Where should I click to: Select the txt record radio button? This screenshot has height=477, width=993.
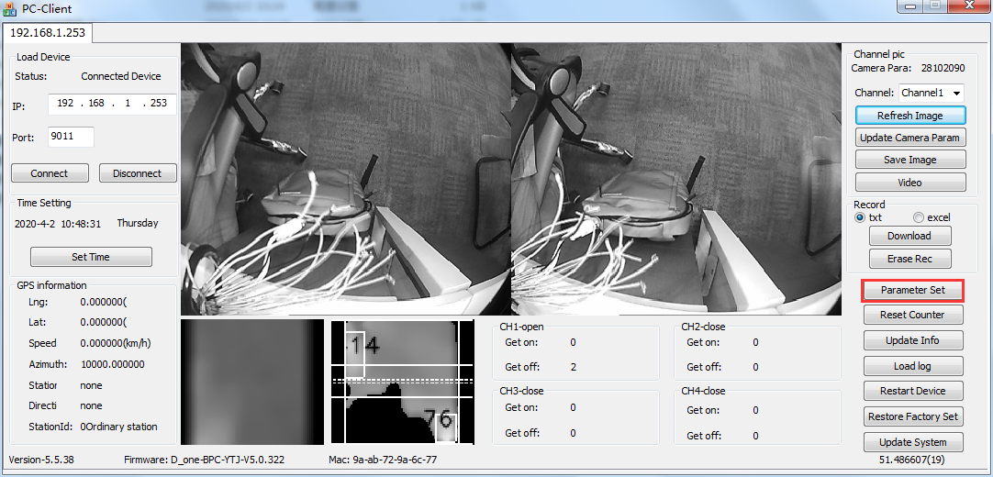(859, 217)
